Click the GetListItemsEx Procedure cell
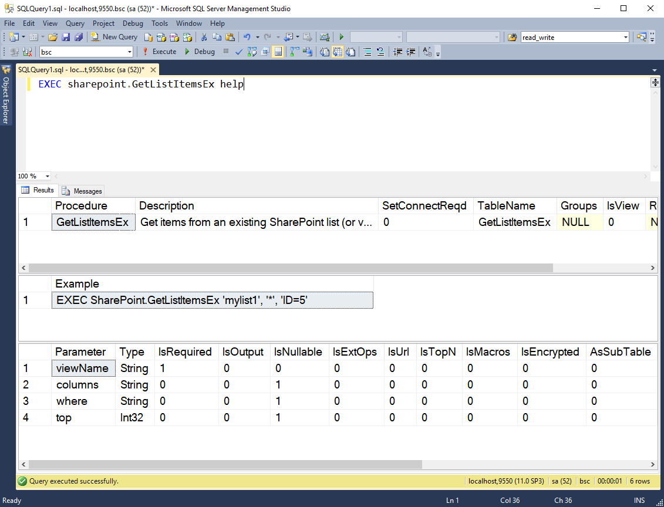The width and height of the screenshot is (664, 507). tap(93, 222)
